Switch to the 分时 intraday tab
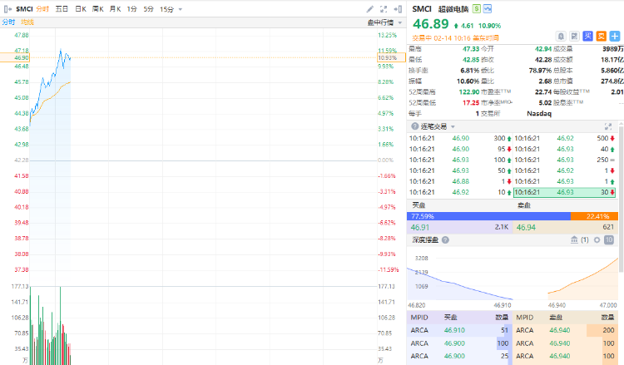 point(42,9)
